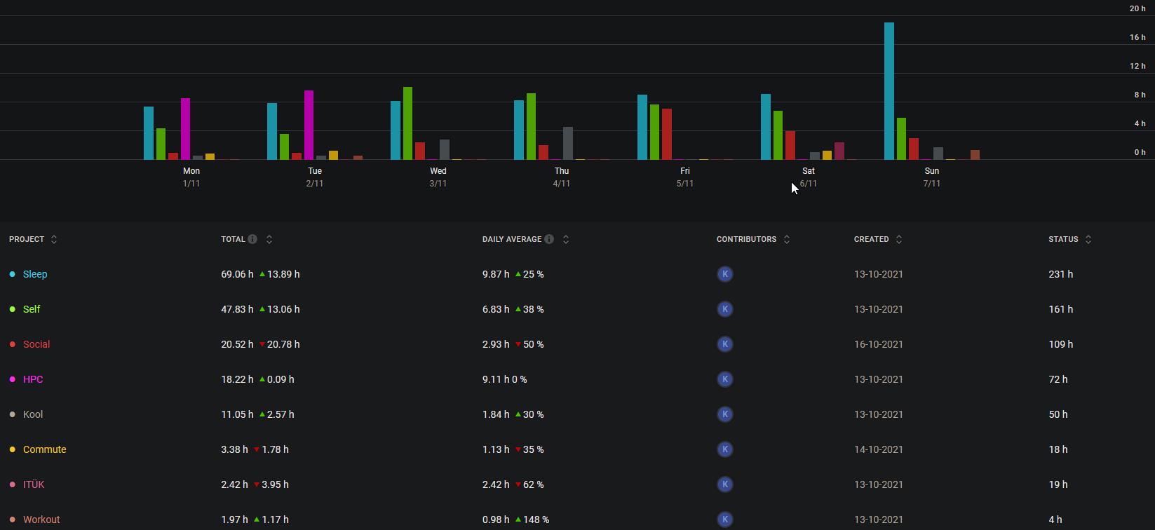The width and height of the screenshot is (1155, 530).
Task: Sort by Status column arrows
Action: click(1088, 239)
